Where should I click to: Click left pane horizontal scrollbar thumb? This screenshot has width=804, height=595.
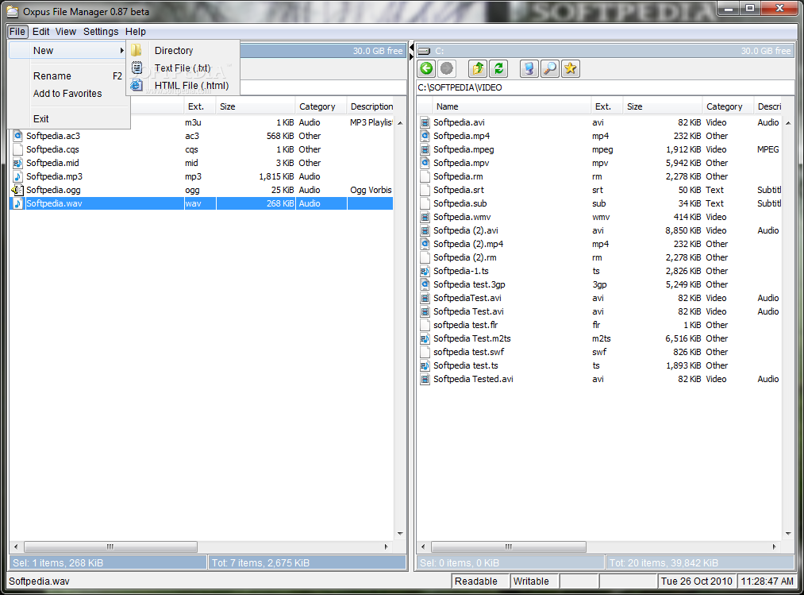tap(110, 547)
